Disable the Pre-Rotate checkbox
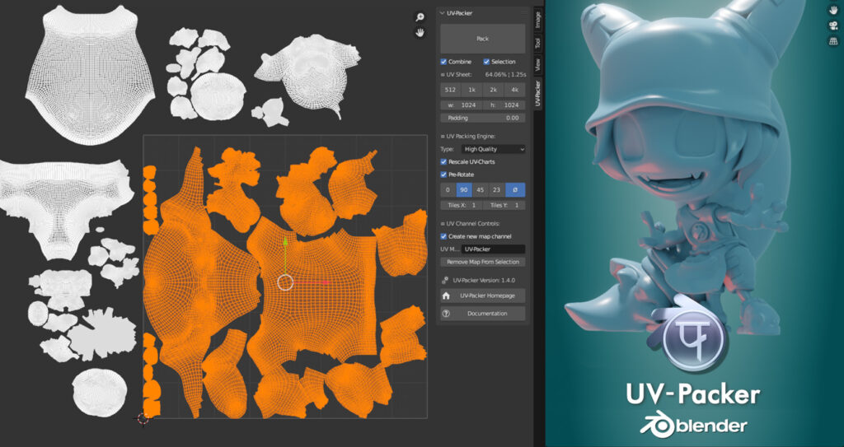This screenshot has width=844, height=447. point(443,175)
